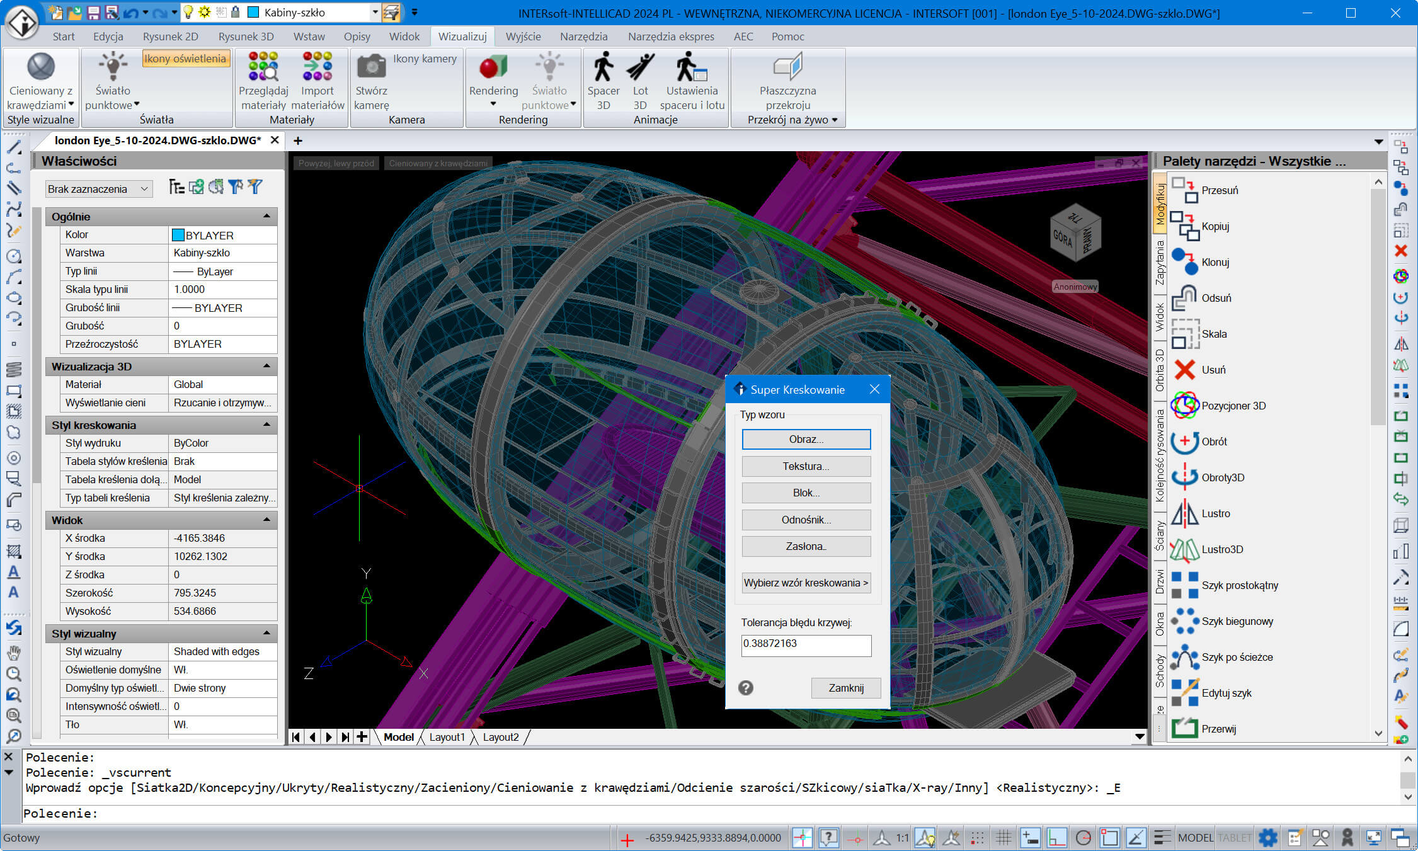The height and width of the screenshot is (851, 1418).
Task: Click the Tekstura... pattern button
Action: pos(806,466)
